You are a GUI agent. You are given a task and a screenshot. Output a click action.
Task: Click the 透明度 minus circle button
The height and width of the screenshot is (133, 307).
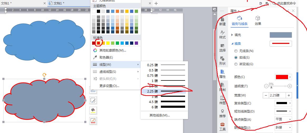266,86
